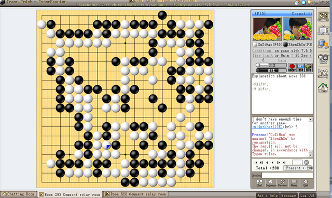Go to Home via house icon
The width and height of the screenshot is (332, 198).
[x=323, y=88]
